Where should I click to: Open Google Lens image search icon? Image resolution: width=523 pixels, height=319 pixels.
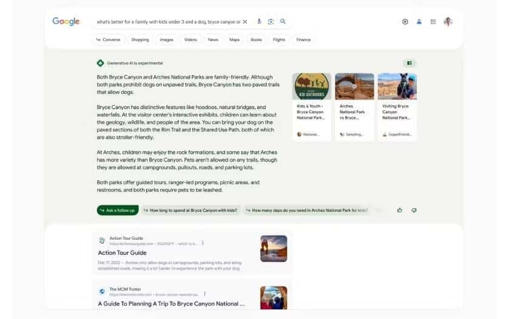click(x=271, y=22)
